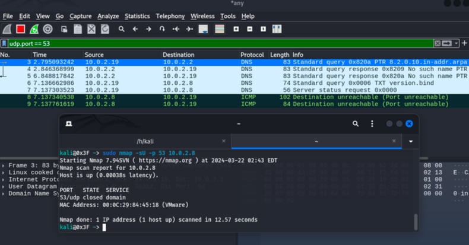Sort by the Info column header

coord(380,55)
